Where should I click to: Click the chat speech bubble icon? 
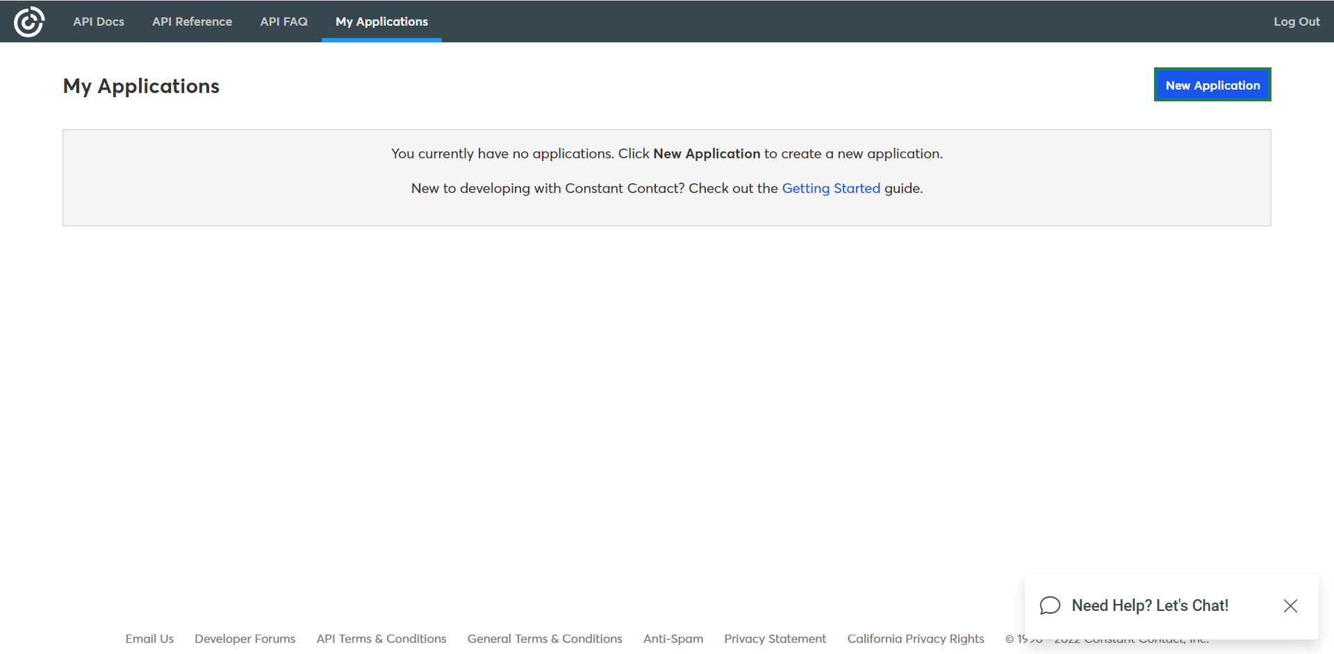point(1050,605)
